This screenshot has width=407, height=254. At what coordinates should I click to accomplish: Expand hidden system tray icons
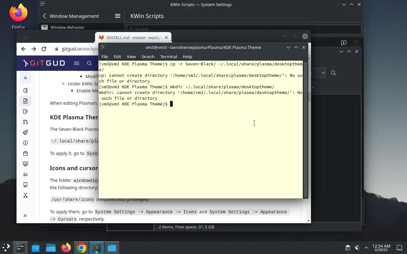pyautogui.click(x=366, y=248)
